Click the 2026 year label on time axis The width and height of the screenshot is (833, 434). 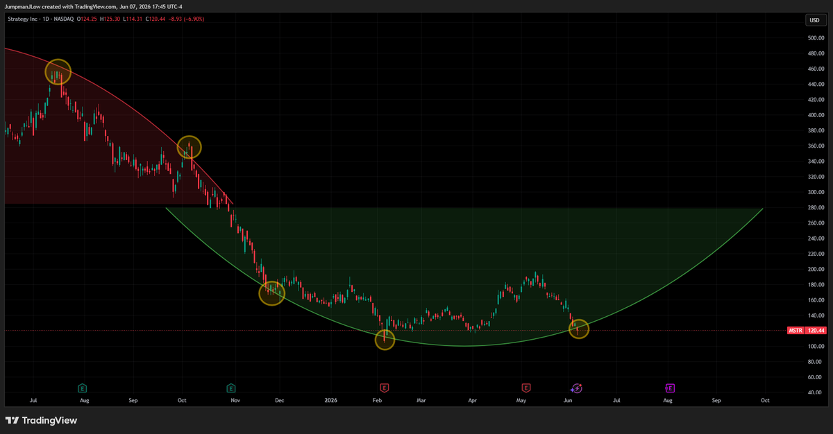pos(332,401)
